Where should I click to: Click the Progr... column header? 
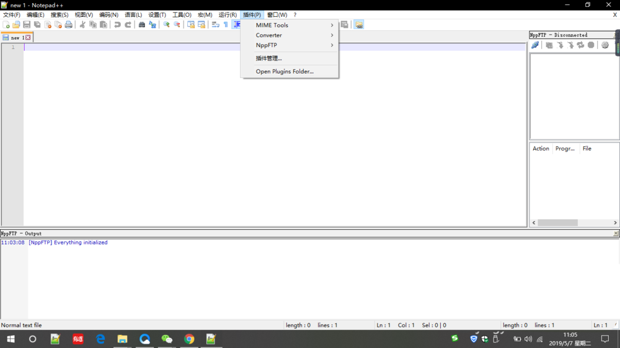coord(565,149)
